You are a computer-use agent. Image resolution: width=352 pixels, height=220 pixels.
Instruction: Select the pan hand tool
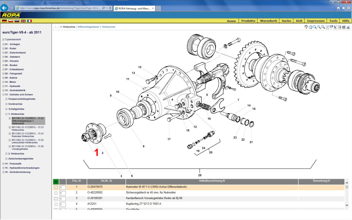tap(311, 27)
